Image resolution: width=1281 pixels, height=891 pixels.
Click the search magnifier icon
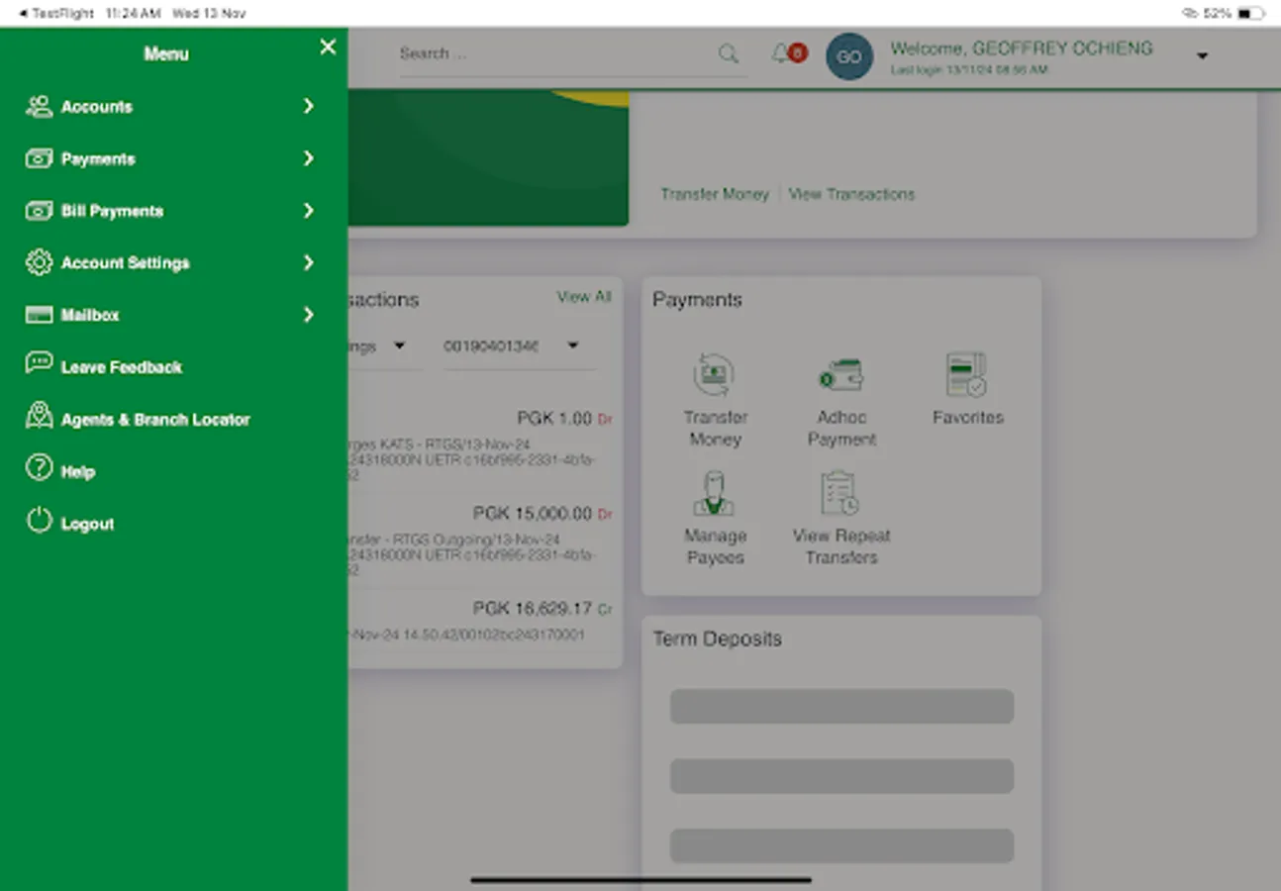(x=729, y=53)
